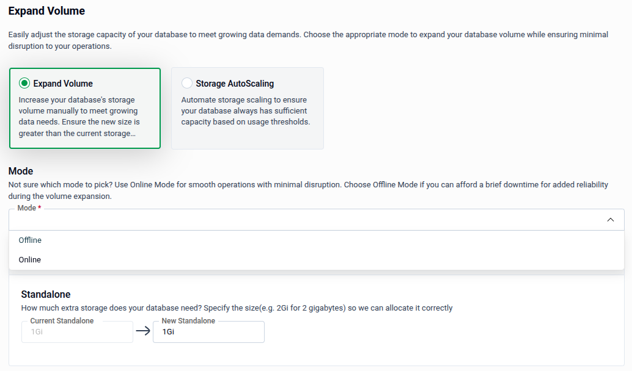Click the Mode label above the dropdown
Image resolution: width=632 pixels, height=371 pixels.
tap(28, 207)
